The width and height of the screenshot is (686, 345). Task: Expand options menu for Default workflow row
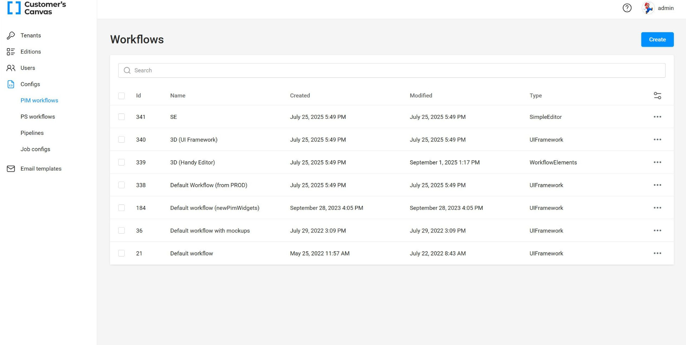[657, 253]
